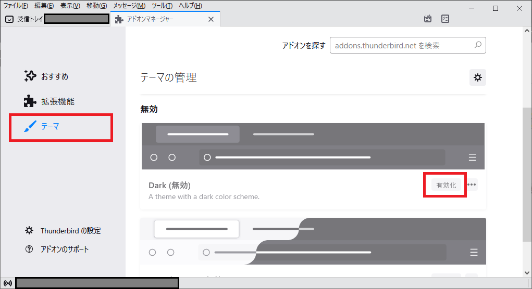This screenshot has height=289, width=532.
Task: Open アドオンのサポート link
Action: [x=65, y=249]
